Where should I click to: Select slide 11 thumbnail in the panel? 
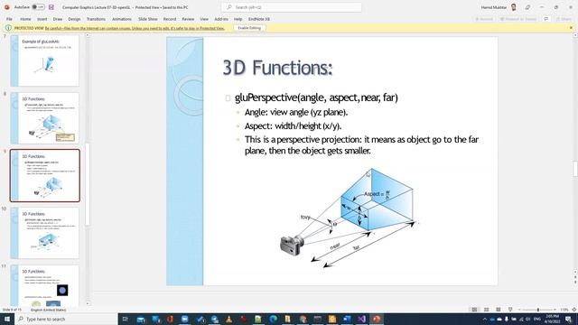45,285
